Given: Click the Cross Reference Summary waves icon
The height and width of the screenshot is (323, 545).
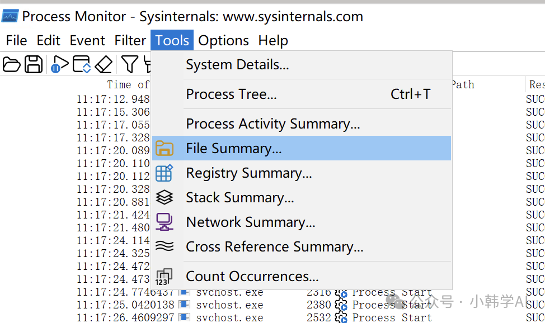Looking at the screenshot, I should (164, 246).
